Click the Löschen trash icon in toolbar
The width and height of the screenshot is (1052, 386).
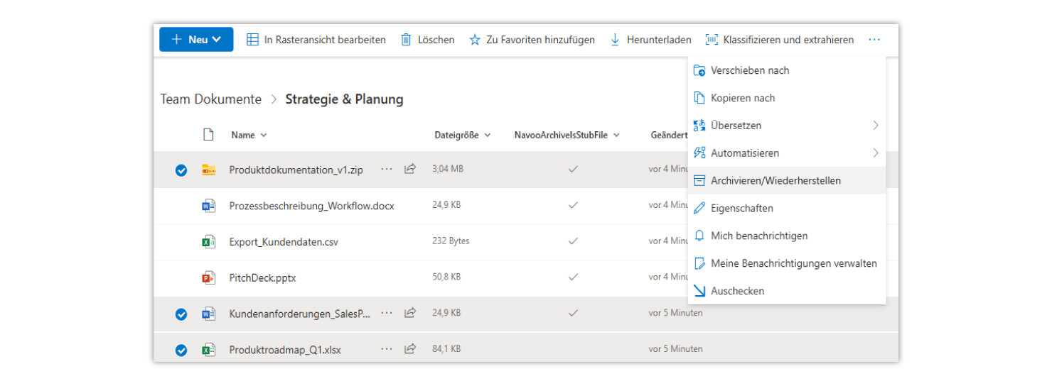tap(406, 40)
